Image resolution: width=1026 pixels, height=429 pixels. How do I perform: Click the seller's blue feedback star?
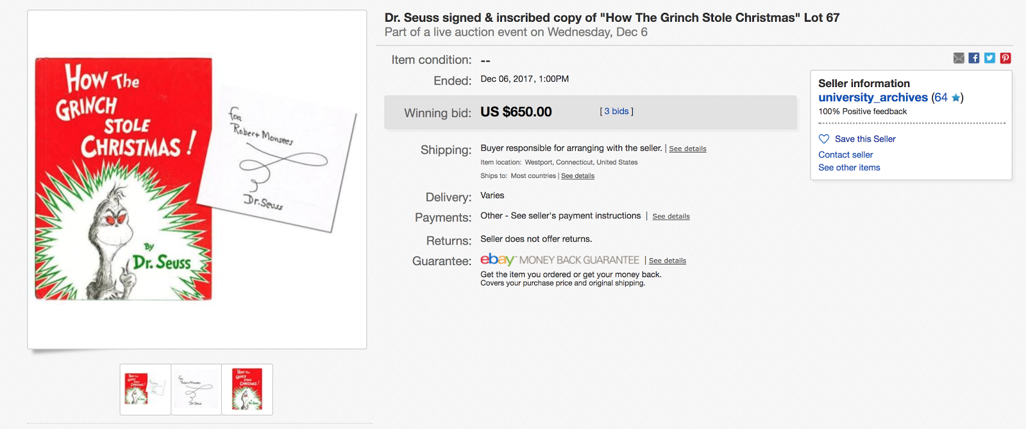955,98
